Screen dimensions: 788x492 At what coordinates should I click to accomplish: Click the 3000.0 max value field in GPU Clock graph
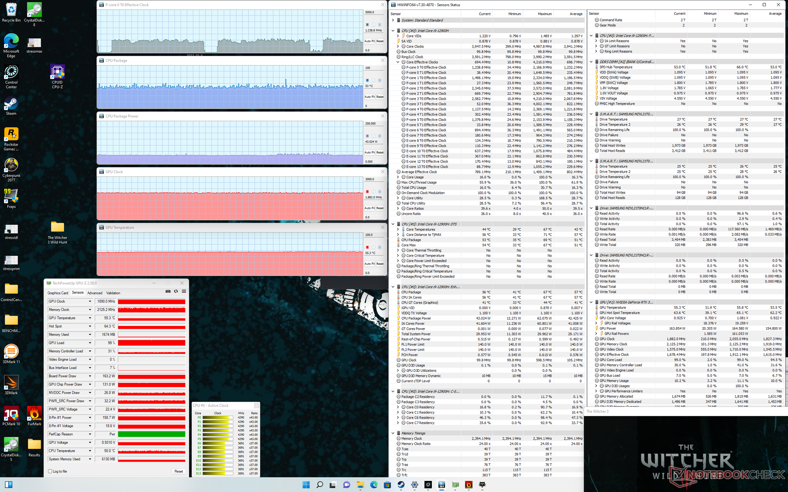(x=374, y=179)
